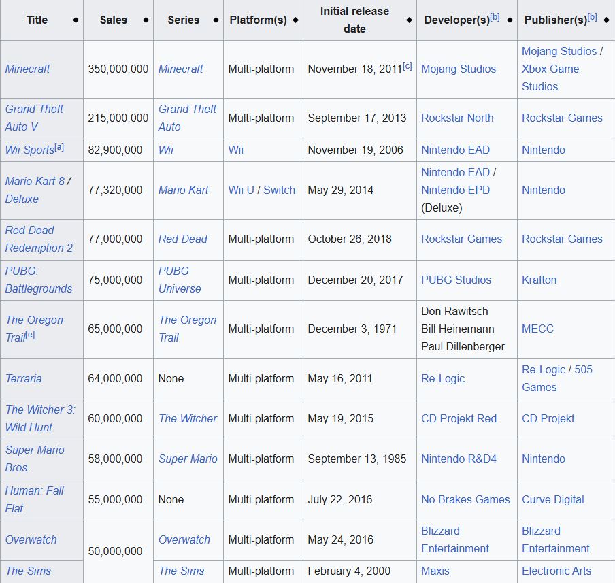The image size is (615, 583).
Task: Open the PUBG Studios developer link
Action: click(x=456, y=280)
